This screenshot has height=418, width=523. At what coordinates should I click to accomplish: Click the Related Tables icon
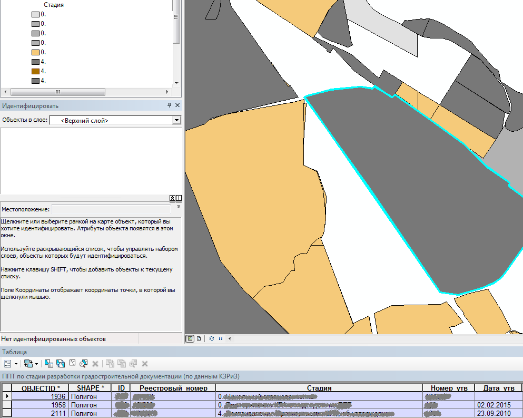28,364
